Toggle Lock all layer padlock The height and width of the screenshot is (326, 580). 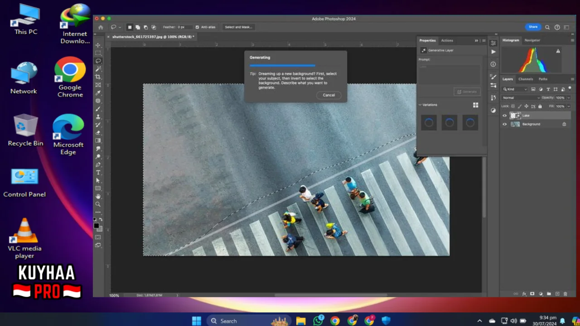pyautogui.click(x=540, y=106)
